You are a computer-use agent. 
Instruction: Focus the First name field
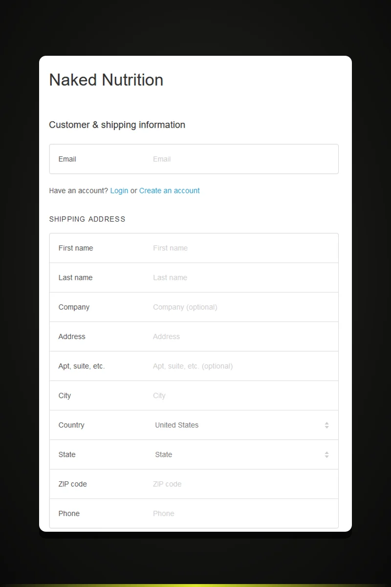pyautogui.click(x=194, y=248)
